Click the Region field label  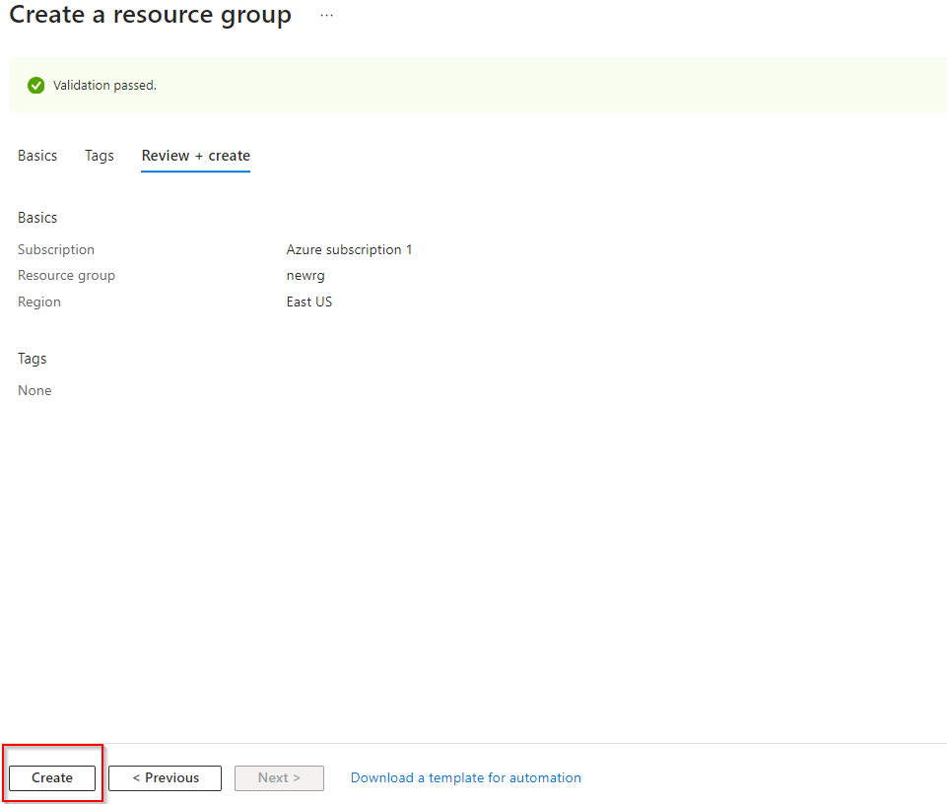tap(39, 301)
